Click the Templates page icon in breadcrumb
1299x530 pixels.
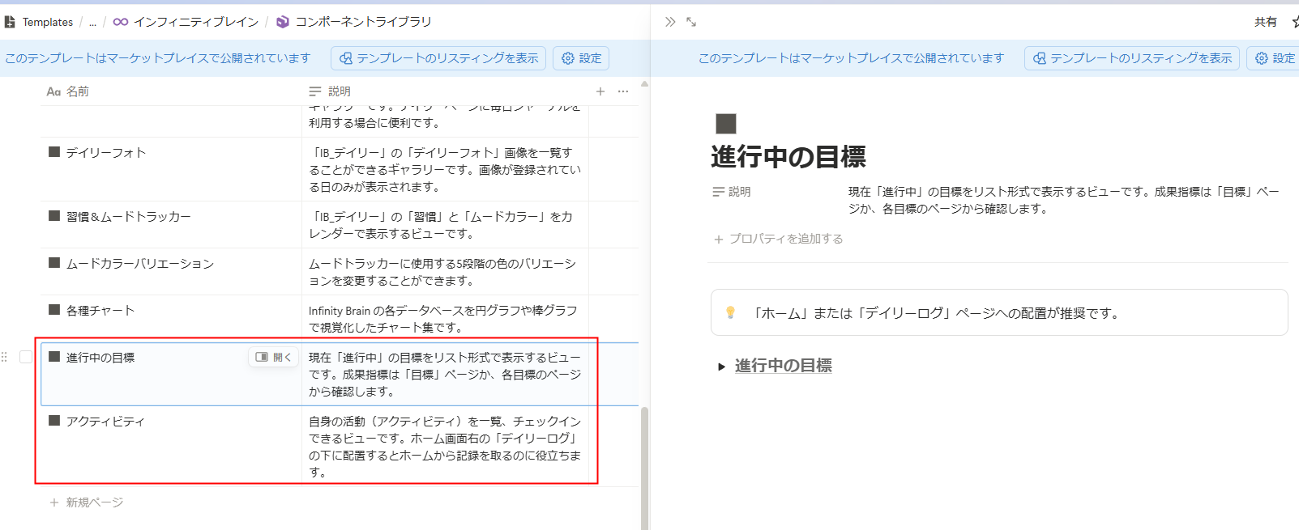click(10, 22)
